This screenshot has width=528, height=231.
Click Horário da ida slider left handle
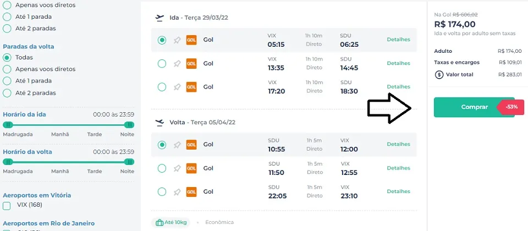8,125
